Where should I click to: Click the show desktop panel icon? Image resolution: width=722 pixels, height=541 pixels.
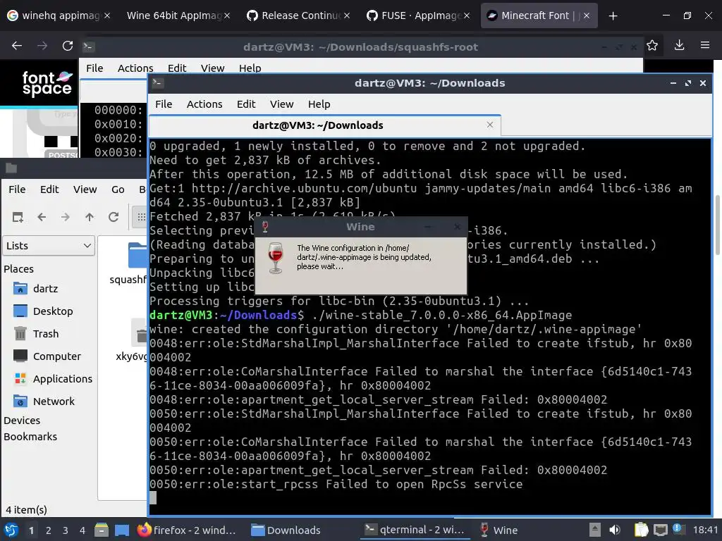coord(121,530)
